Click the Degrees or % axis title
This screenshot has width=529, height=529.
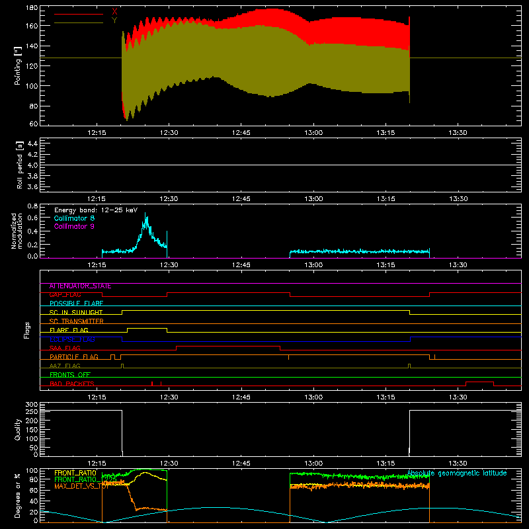(x=18, y=495)
